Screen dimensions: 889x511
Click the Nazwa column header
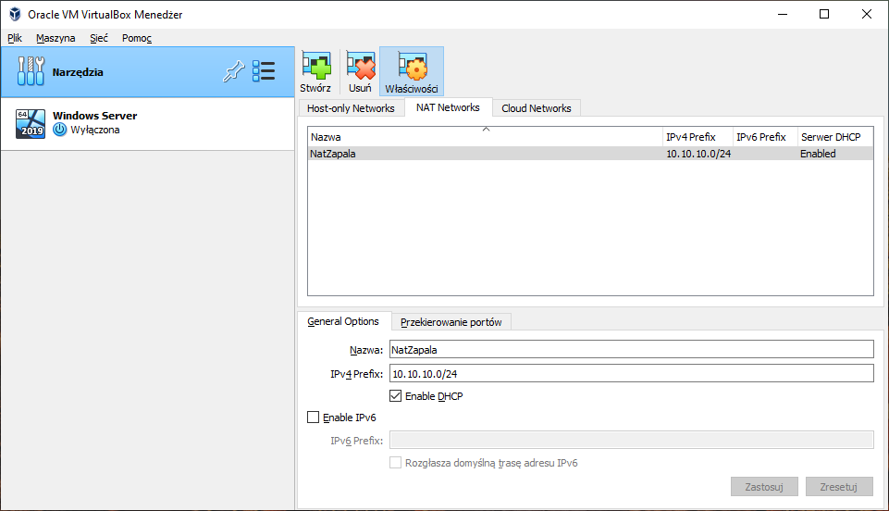coord(486,137)
